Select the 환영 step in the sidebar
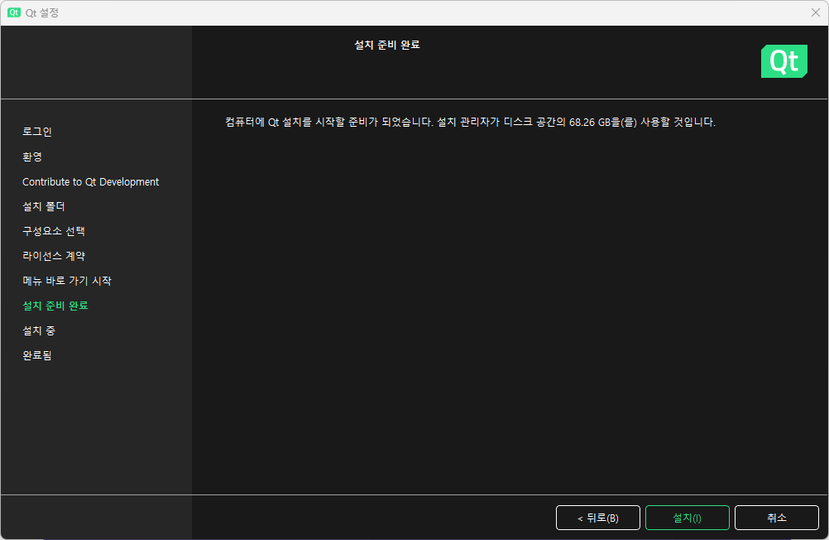Screen dimensions: 829x540 pos(32,157)
